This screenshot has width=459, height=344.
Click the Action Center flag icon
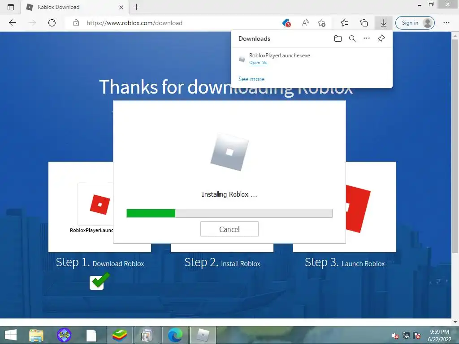tap(417, 335)
